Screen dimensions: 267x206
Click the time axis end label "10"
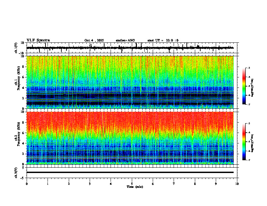[237, 184]
